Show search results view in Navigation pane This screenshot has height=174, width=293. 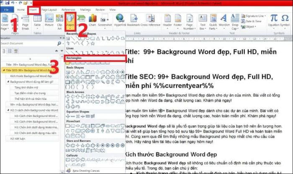point(16,51)
